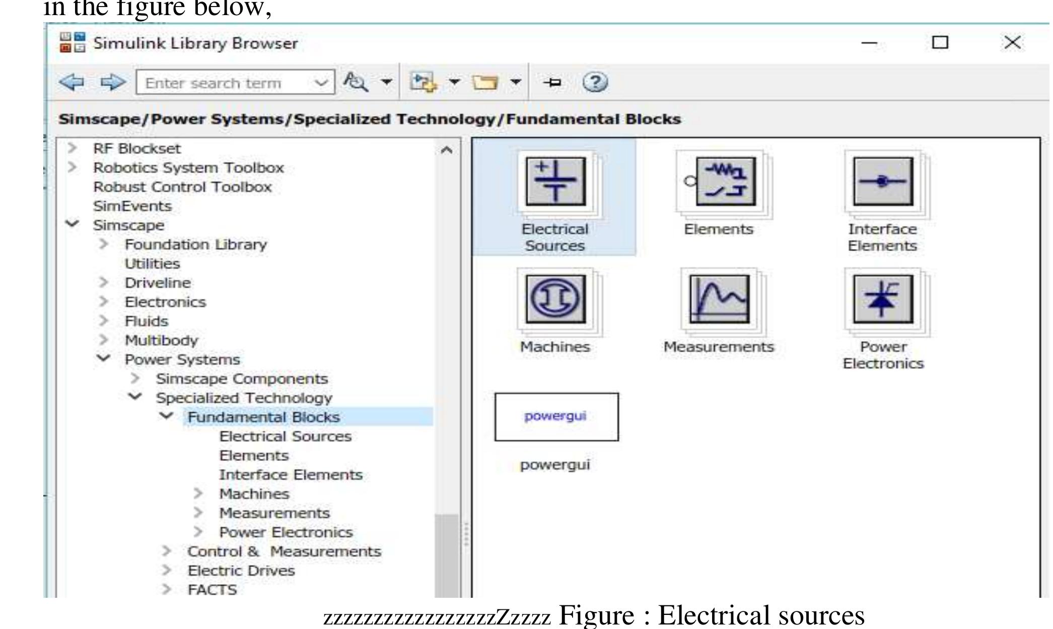The image size is (1053, 629).
Task: Click the forward navigation arrow
Action: (x=113, y=82)
